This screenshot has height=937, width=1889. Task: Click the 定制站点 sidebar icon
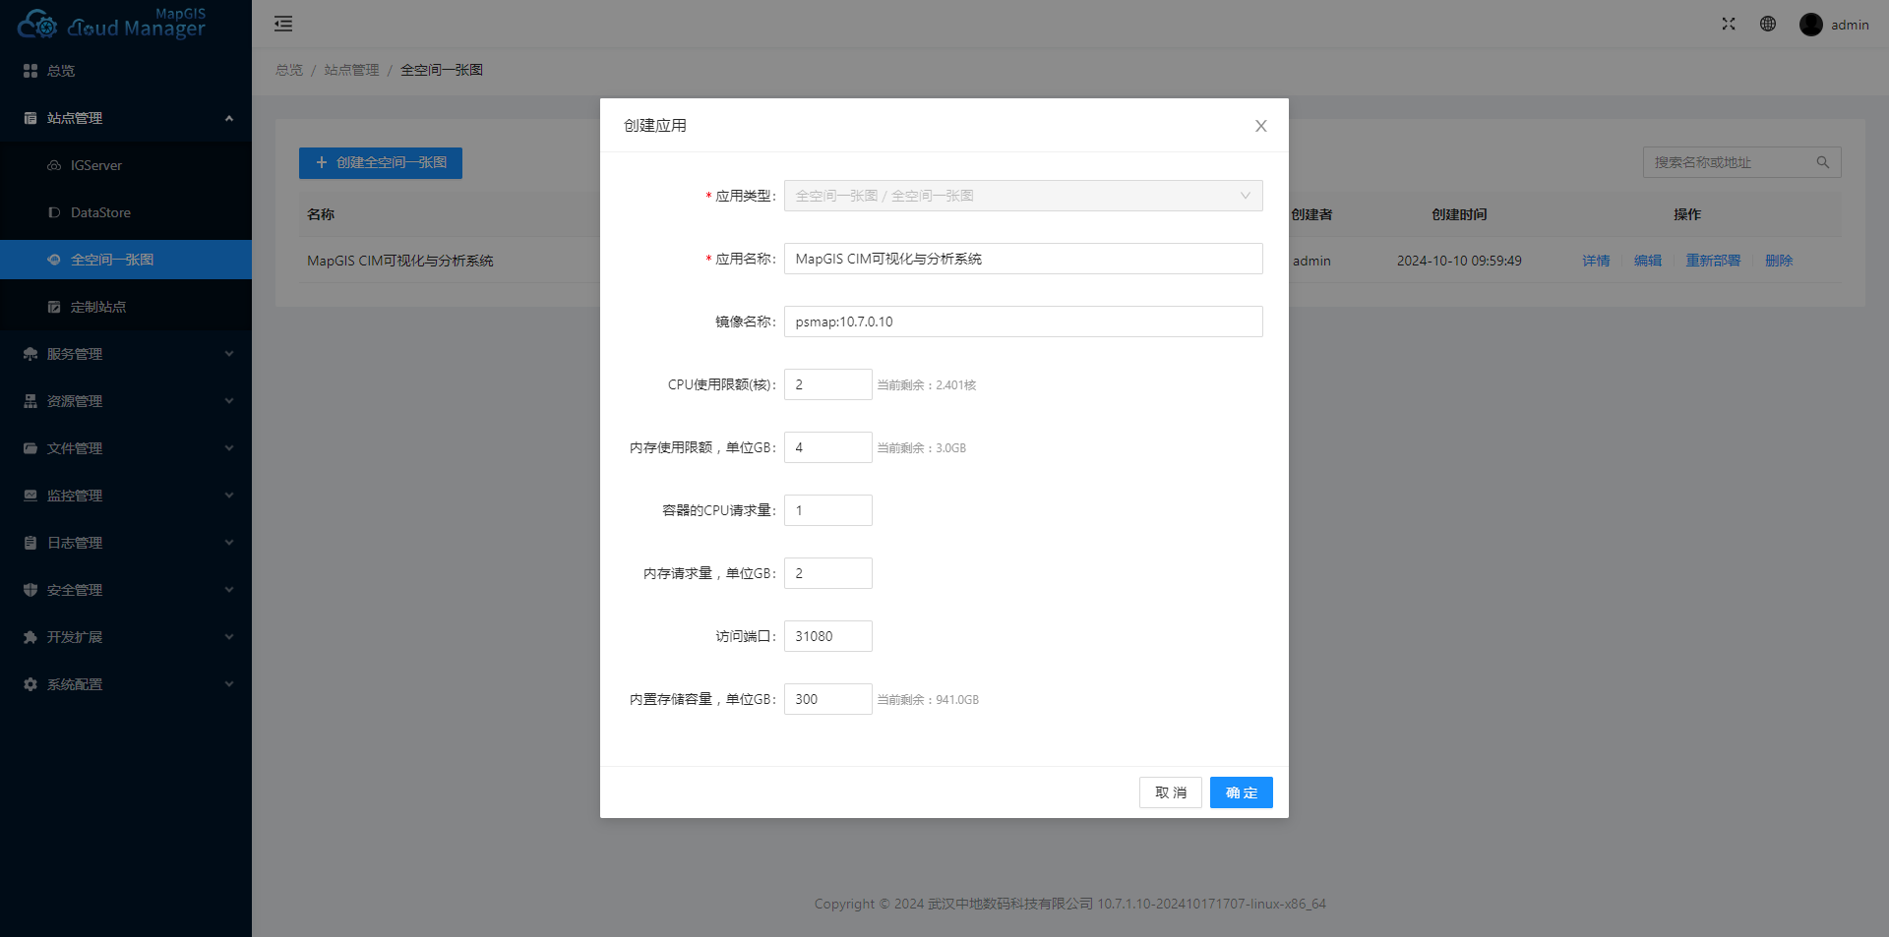54,307
